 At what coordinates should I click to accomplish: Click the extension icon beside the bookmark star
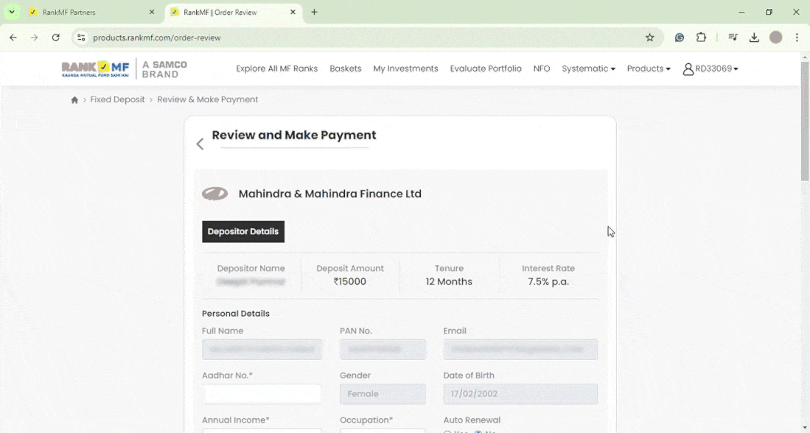click(680, 38)
